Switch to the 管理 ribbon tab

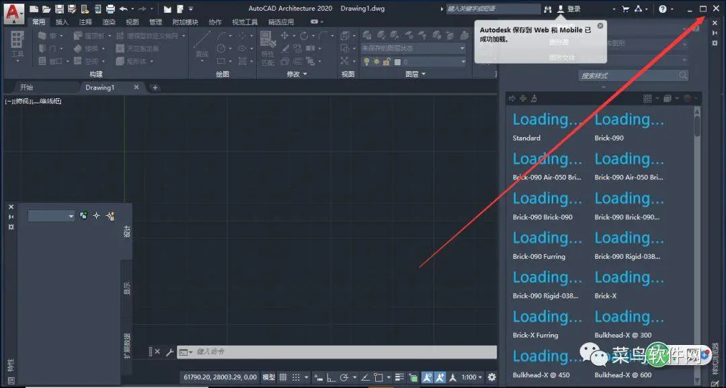(155, 22)
